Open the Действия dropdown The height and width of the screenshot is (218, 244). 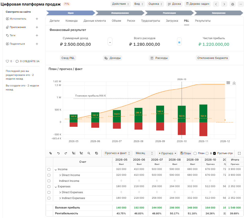pos(121,4)
